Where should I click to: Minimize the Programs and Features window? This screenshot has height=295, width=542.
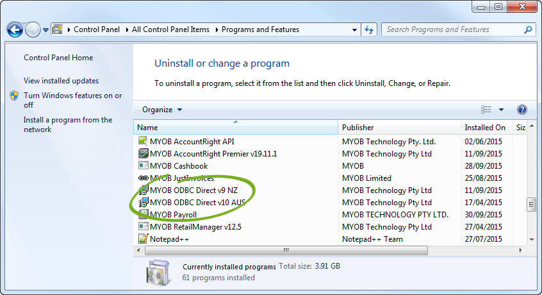pos(481,6)
